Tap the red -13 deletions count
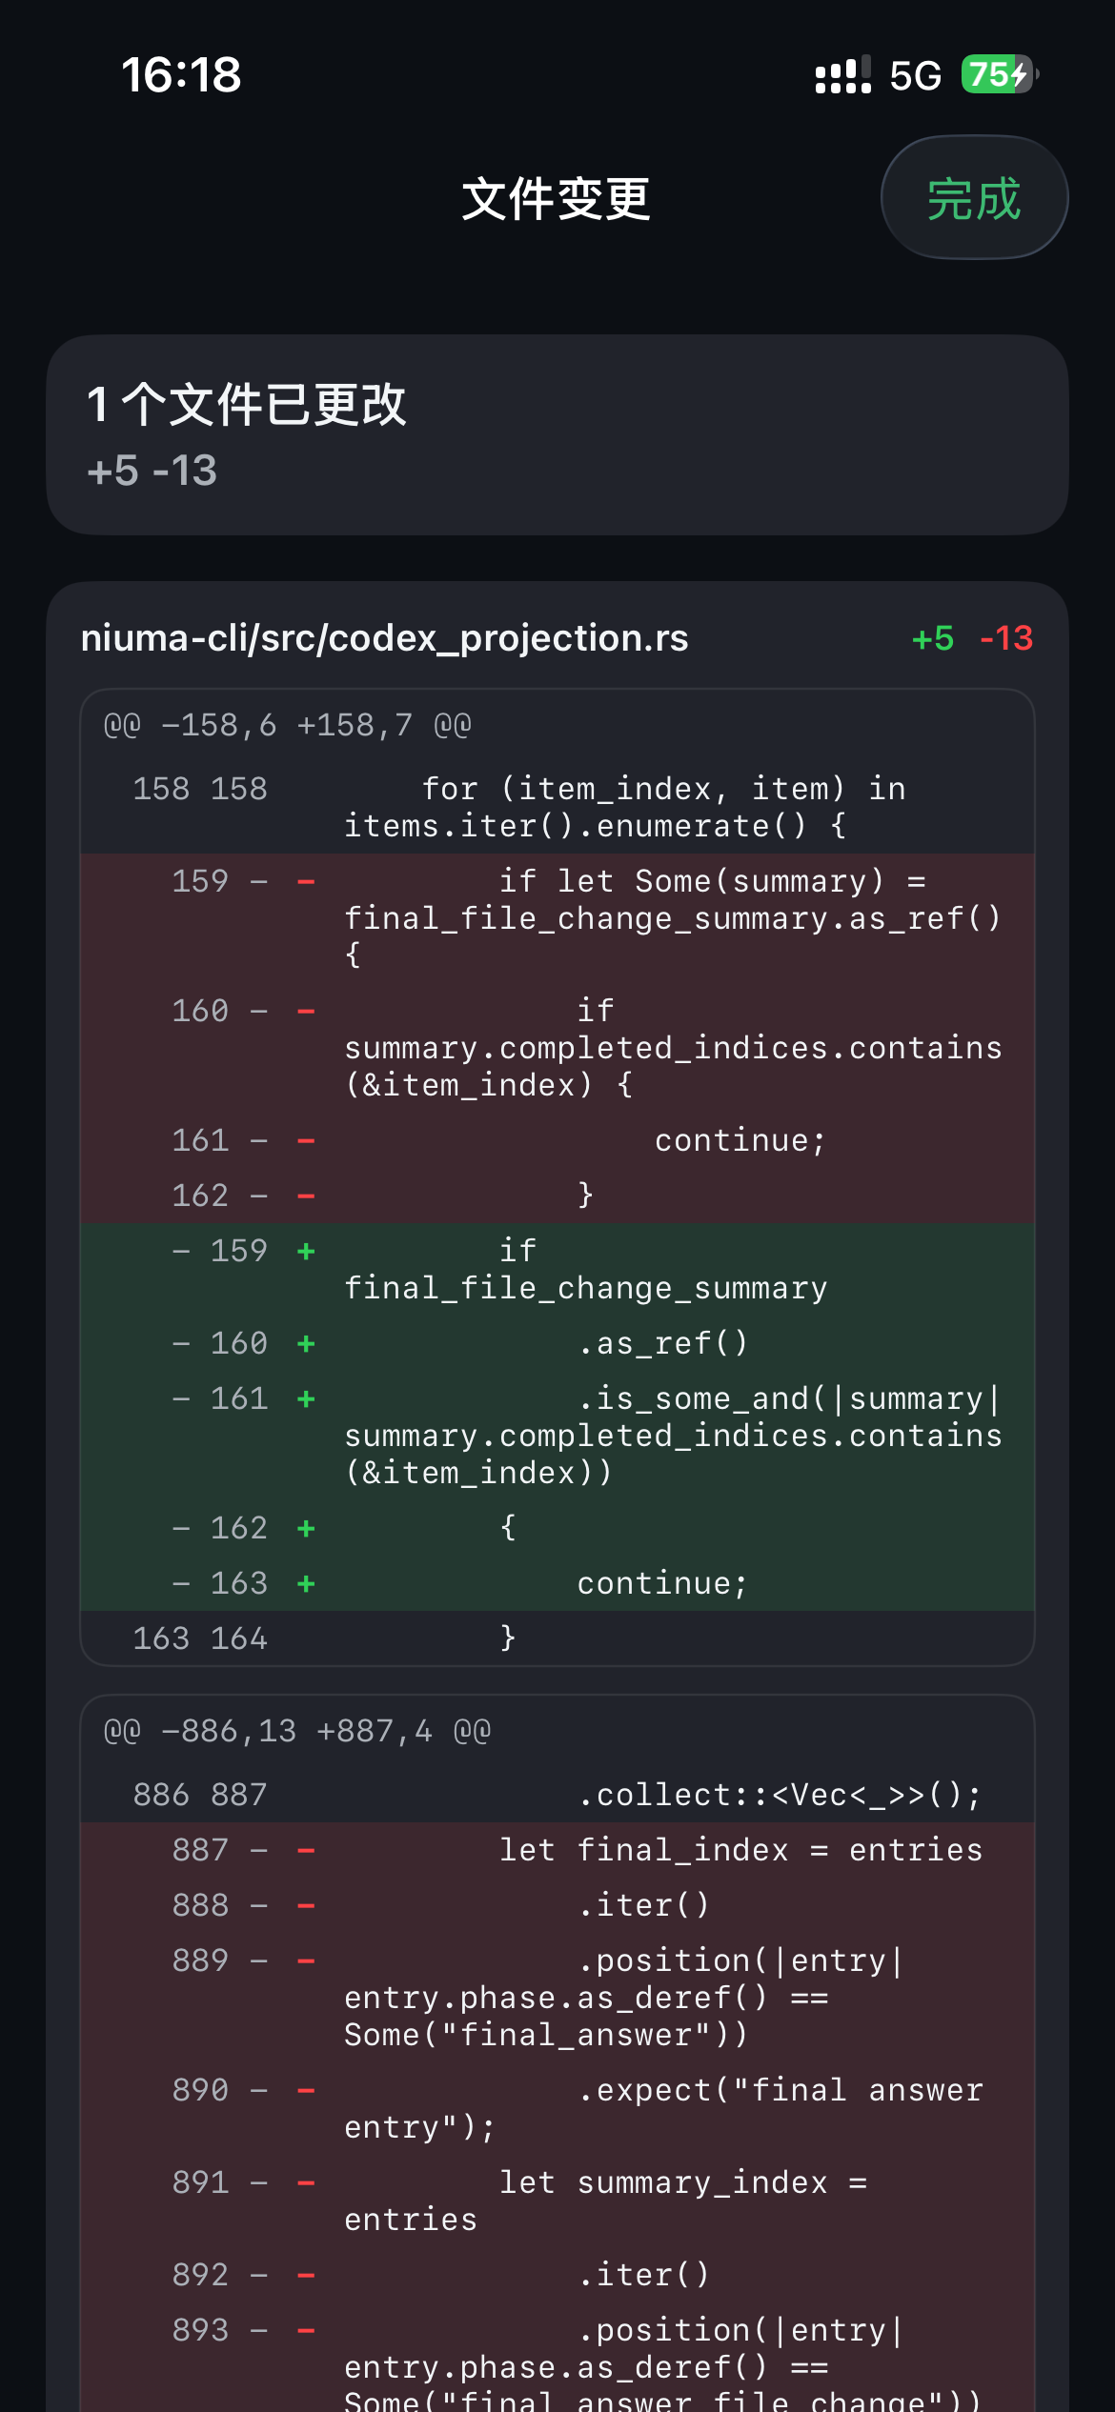Viewport: 1115px width, 2412px height. 1006,638
